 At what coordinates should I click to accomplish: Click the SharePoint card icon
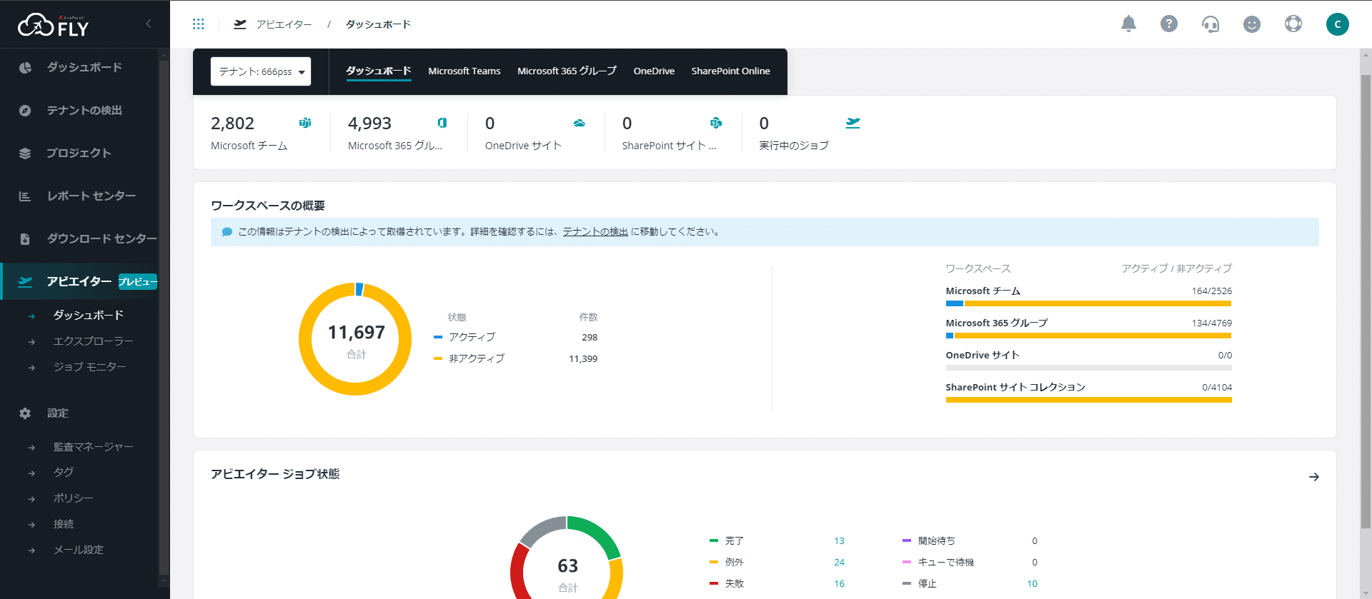click(x=716, y=123)
